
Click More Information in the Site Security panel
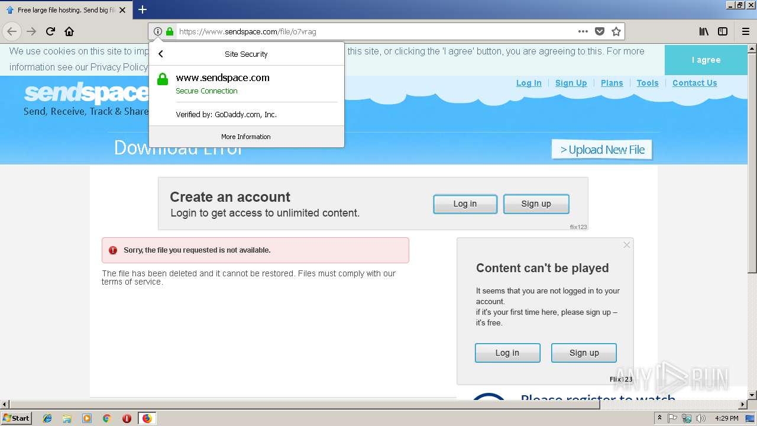click(246, 137)
